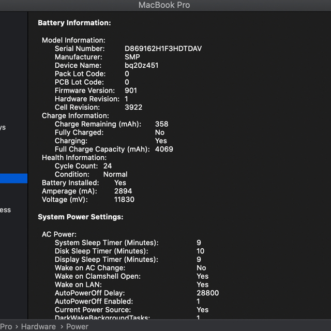Click the Cell Revision value 3922
Viewport: 331px width, 331px height.
click(x=133, y=107)
